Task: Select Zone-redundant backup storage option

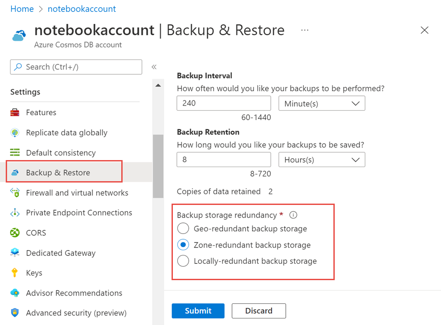Action: click(x=183, y=245)
